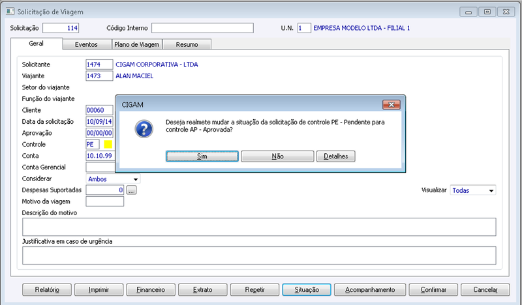This screenshot has height=305, width=522.
Task: Open the Eventos tab
Action: point(86,44)
